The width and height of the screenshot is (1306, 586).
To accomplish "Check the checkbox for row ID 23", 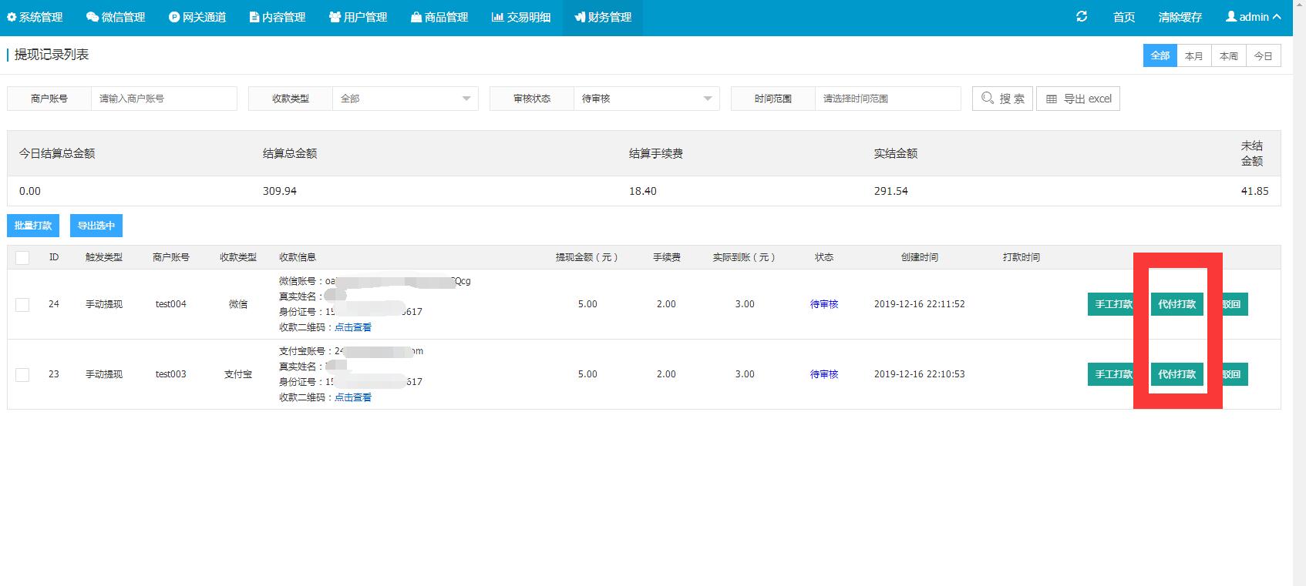I will 22,375.
